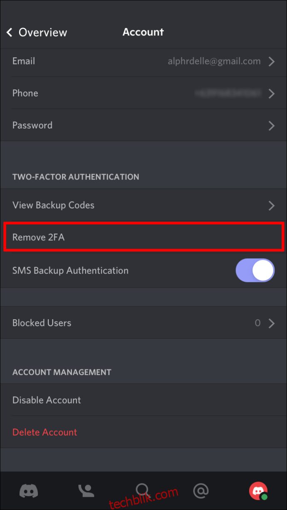The image size is (287, 510).
Task: Open the Password setting row
Action: (x=143, y=125)
